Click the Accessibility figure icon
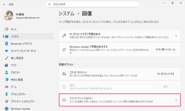 click(x=7, y=94)
